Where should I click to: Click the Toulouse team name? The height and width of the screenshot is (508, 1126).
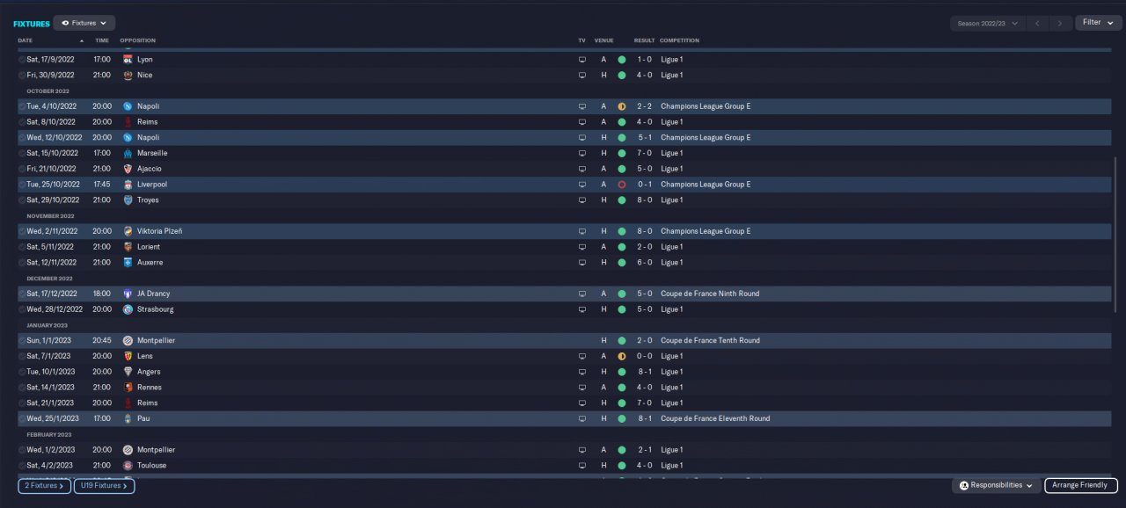(151, 466)
